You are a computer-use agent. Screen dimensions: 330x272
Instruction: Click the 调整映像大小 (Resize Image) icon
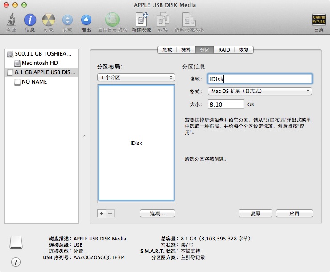(x=189, y=20)
